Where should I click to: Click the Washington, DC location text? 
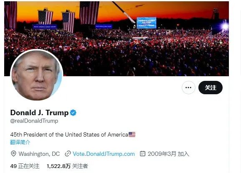point(39,154)
